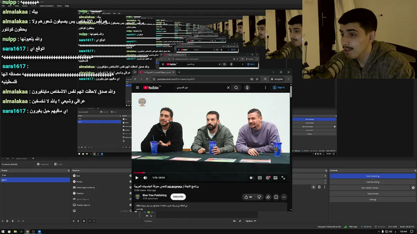The image size is (417, 234).
Task: Play the YouTube video
Action: pos(137,178)
